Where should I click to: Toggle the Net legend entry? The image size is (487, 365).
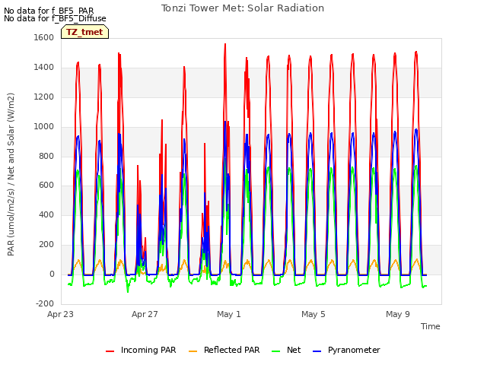pyautogui.click(x=286, y=350)
